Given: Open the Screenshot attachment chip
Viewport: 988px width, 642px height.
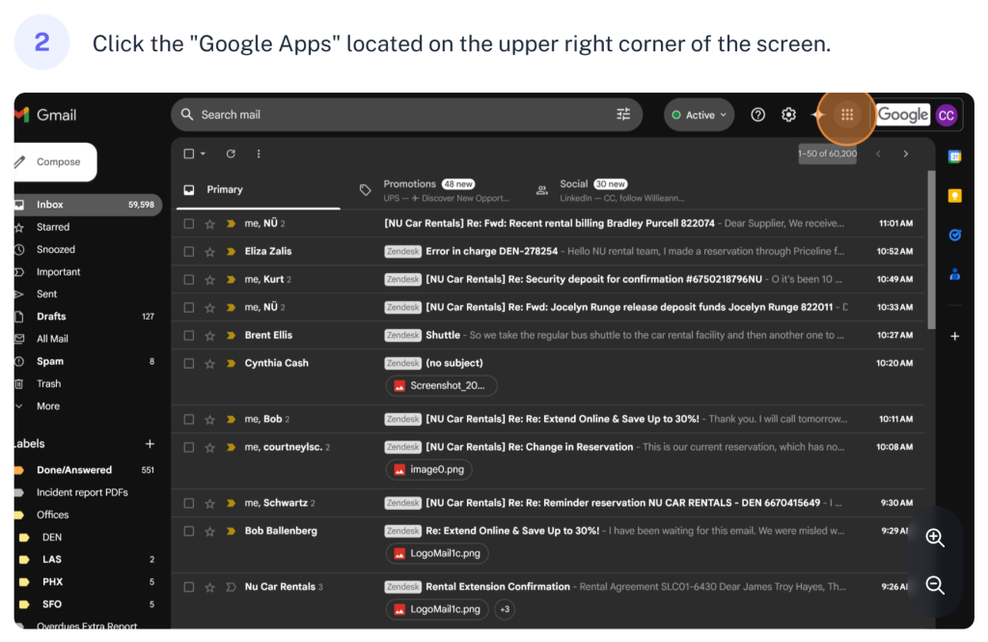Looking at the screenshot, I should click(442, 386).
